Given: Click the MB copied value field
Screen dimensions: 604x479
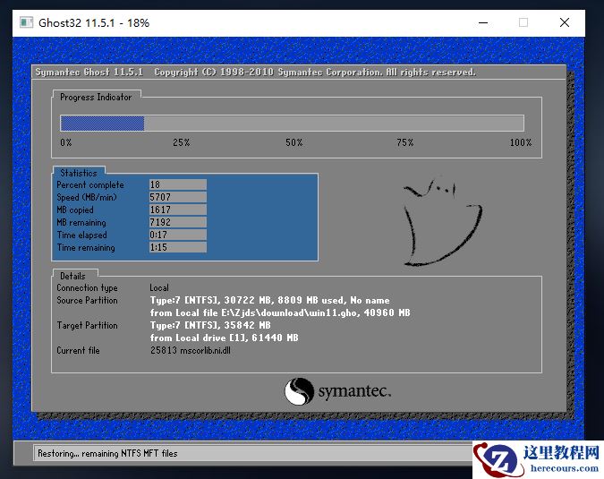Looking at the screenshot, I should (x=177, y=210).
